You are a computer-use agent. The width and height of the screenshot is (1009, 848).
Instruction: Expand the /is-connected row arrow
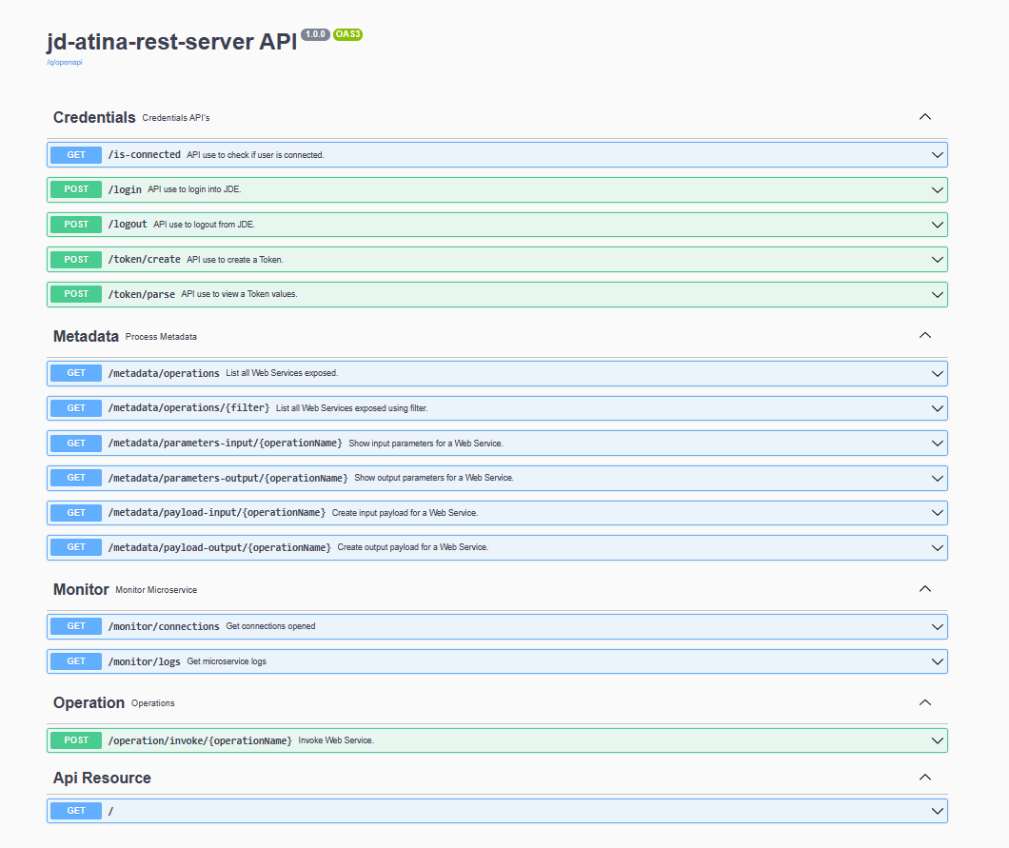pyautogui.click(x=937, y=155)
